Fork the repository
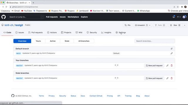188x105 pixels. click(x=160, y=25)
